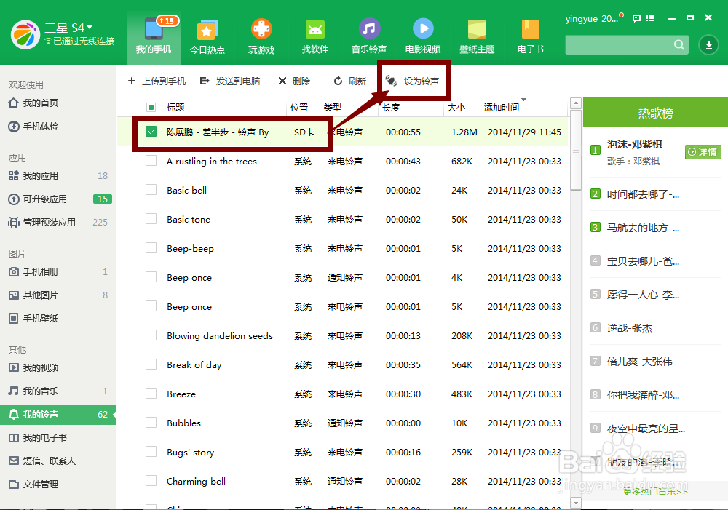Image resolution: width=728 pixels, height=510 pixels.
Task: Click the 我的视频 video icon
Action: coord(14,368)
